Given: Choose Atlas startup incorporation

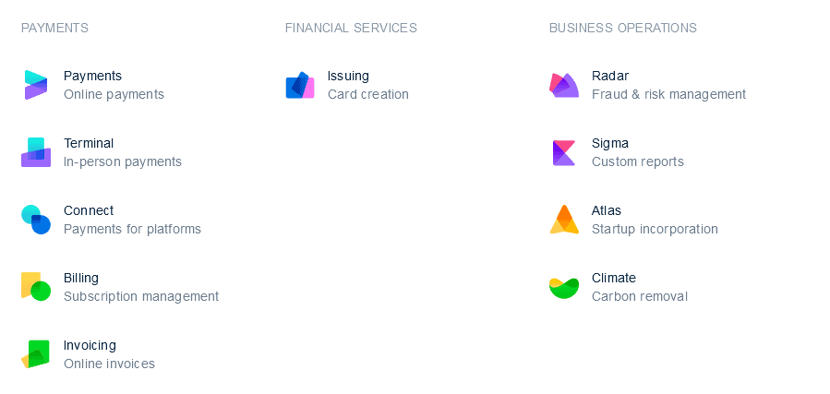Looking at the screenshot, I should (607, 210).
